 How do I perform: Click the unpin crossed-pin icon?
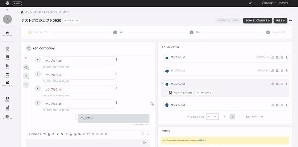(143, 134)
